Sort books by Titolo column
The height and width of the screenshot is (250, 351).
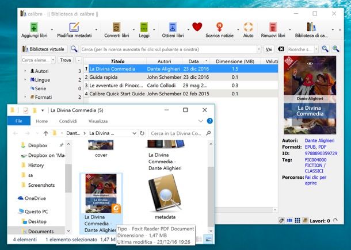click(x=117, y=61)
